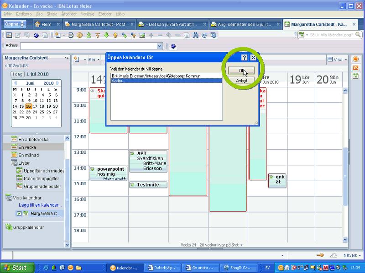The height and width of the screenshot is (273, 365).
Task: Switch to the Hem tab
Action: (x=47, y=24)
